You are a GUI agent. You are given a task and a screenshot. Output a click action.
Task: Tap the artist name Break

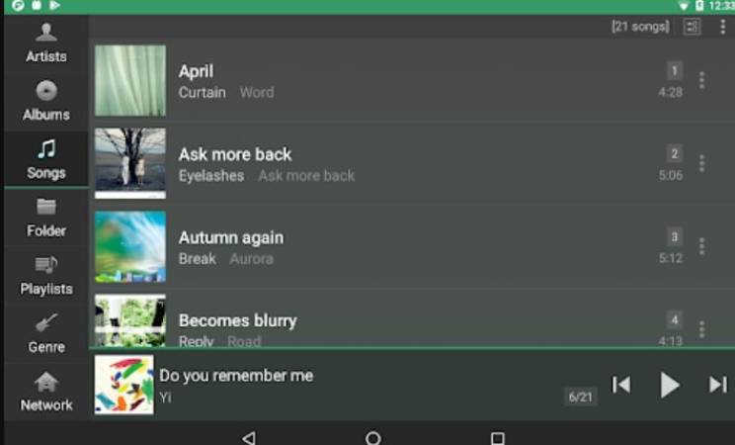click(198, 259)
